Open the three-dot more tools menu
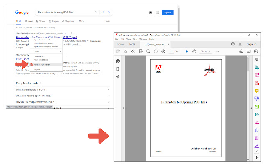Screen dimensions: 267x167 coord(217,51)
